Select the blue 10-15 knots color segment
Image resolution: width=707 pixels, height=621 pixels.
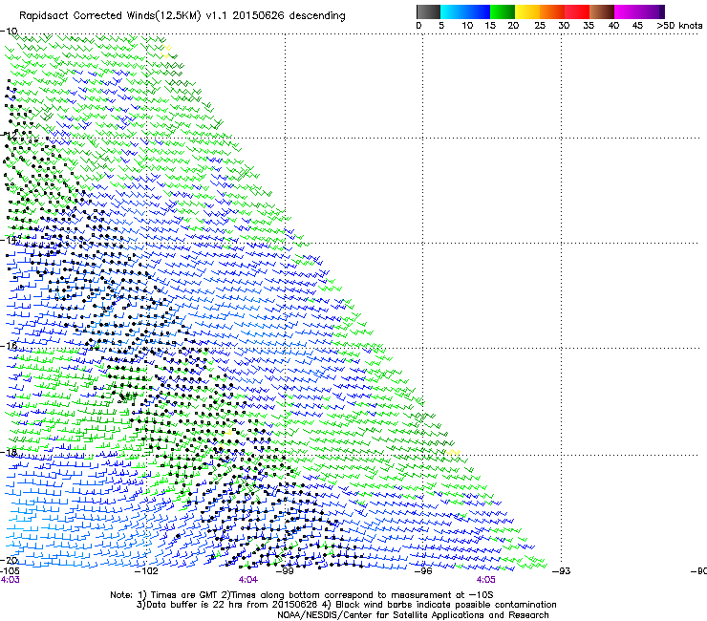(x=478, y=11)
